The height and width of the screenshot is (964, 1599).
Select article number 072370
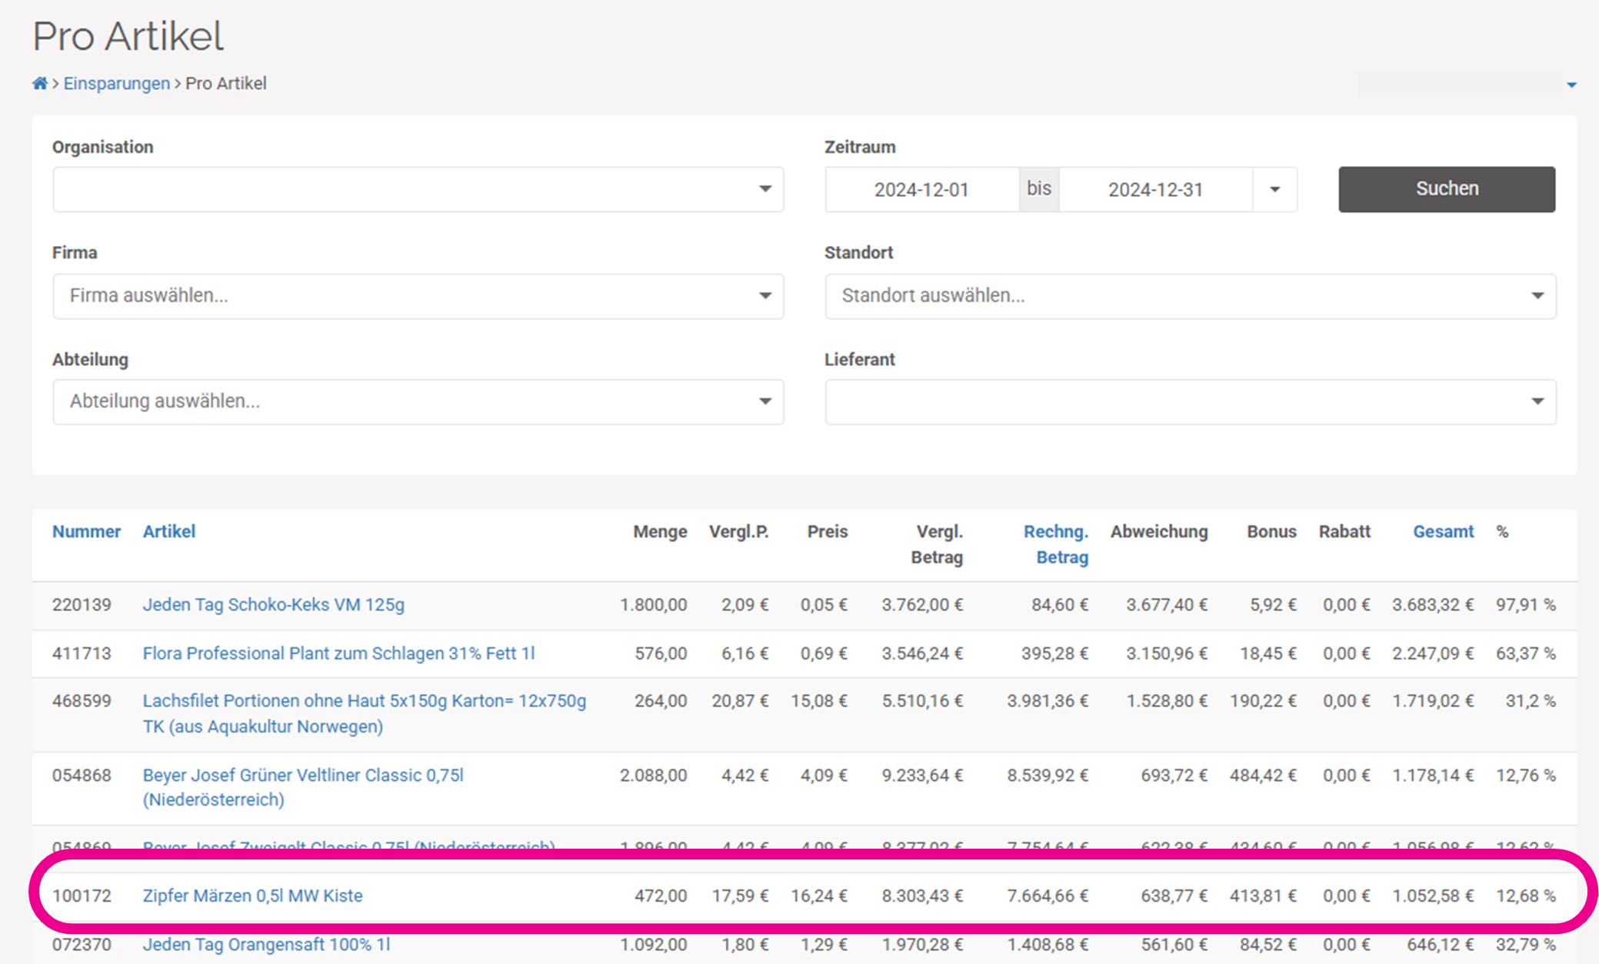click(x=82, y=944)
